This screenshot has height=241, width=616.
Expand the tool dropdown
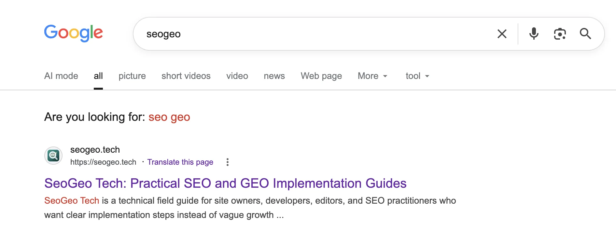coord(417,76)
